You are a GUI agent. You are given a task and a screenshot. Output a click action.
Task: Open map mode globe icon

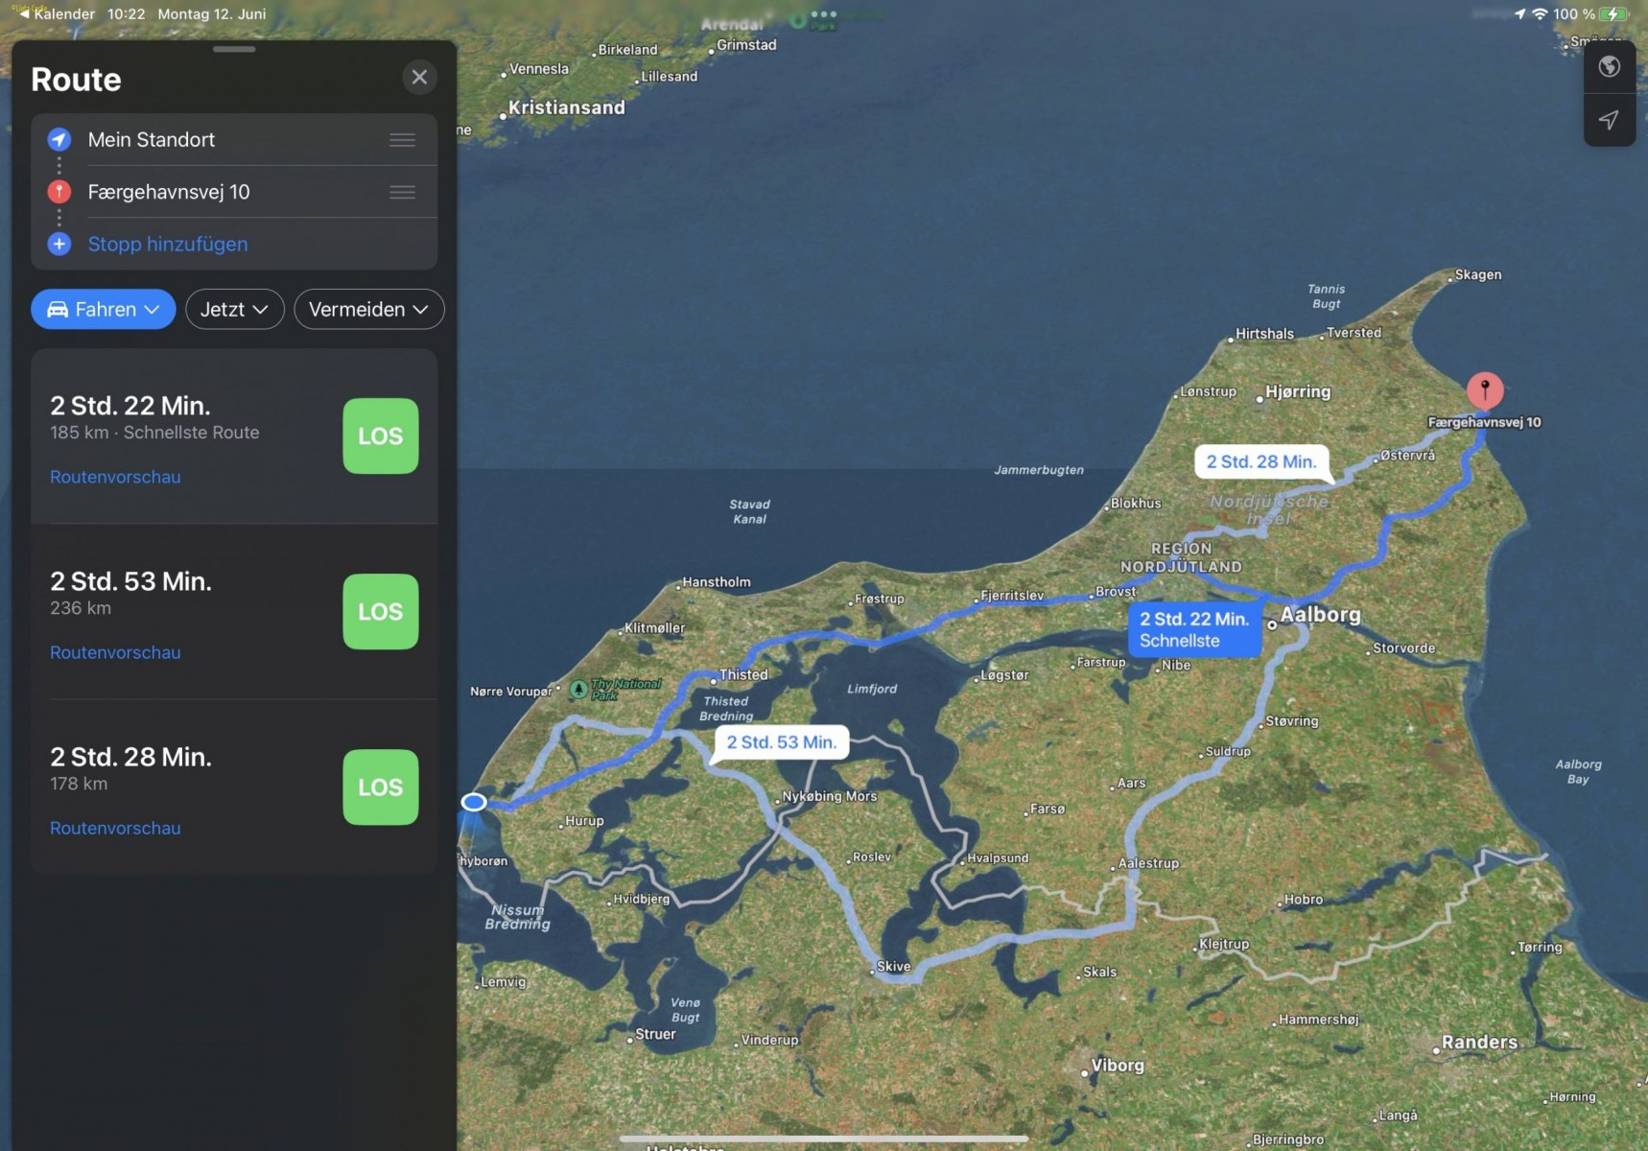pos(1609,66)
